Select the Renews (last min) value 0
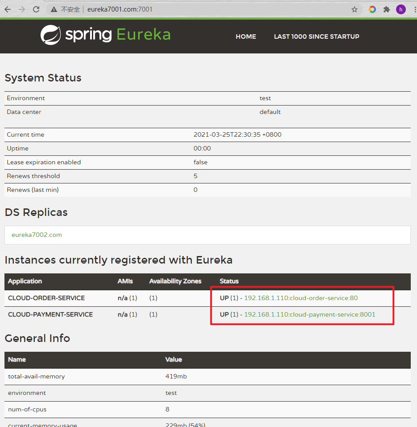Viewport: 417px width, 427px height. [x=195, y=190]
